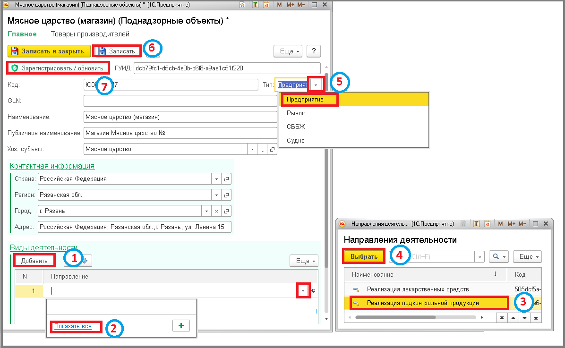
Task: Add form to favorites star icon
Action: coord(242,5)
